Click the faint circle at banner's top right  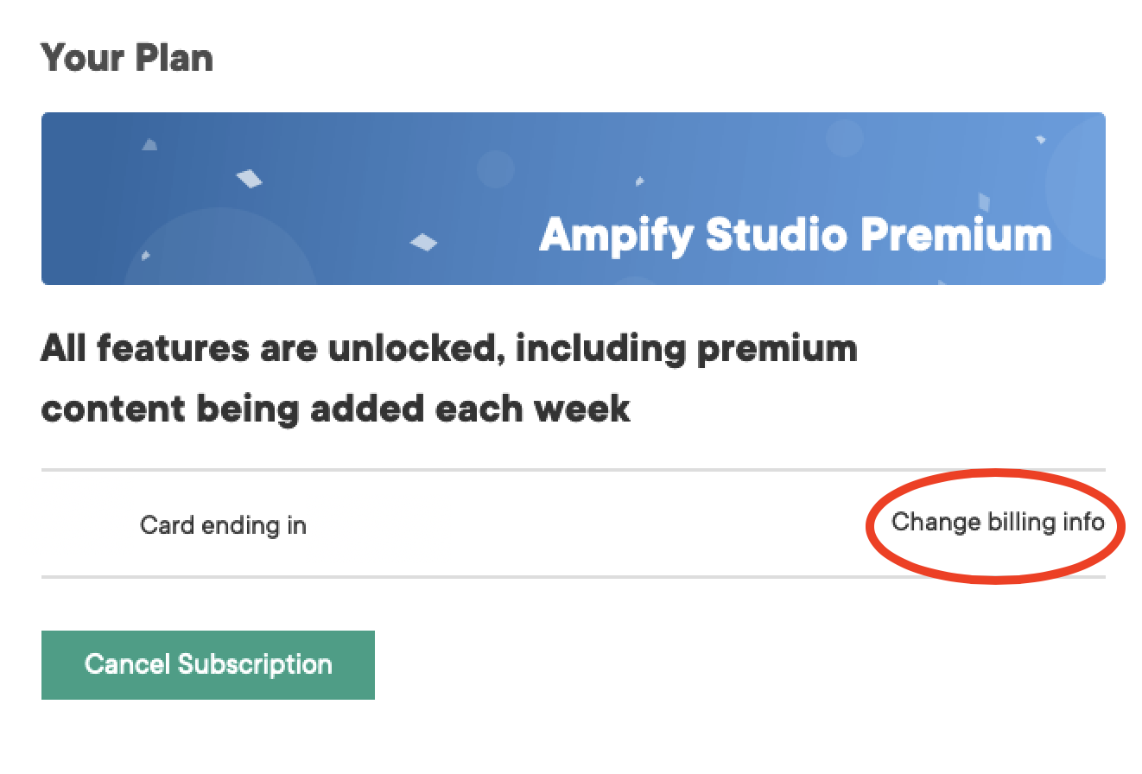844,138
